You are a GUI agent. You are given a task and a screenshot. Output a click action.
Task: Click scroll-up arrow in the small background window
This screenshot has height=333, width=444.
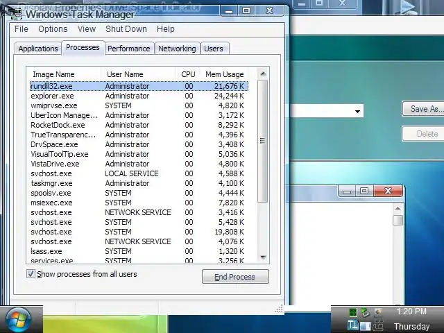point(398,208)
